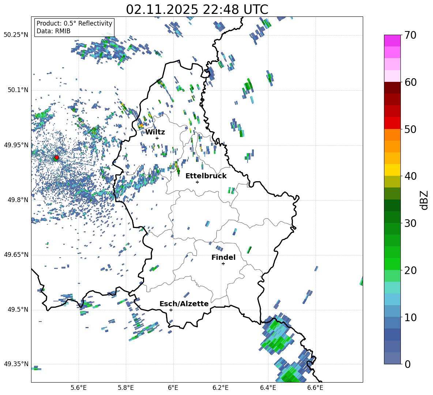Click the 50 tick on the colorbar
Image resolution: width=433 pixels, height=395 pixels.
(410, 129)
